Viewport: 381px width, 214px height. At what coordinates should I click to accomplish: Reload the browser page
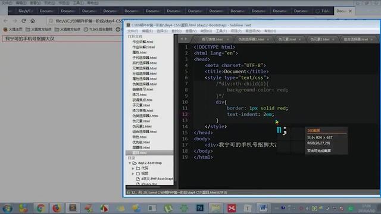click(x=24, y=21)
